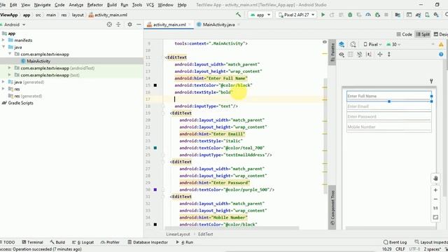Select the activity_main.xml tab
The width and height of the screenshot is (448, 252).
click(x=169, y=24)
